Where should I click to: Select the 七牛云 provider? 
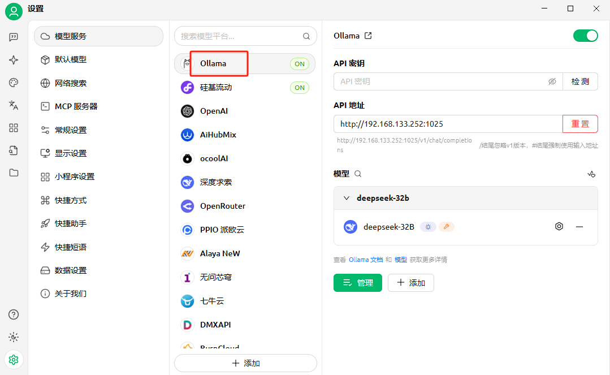coord(244,301)
